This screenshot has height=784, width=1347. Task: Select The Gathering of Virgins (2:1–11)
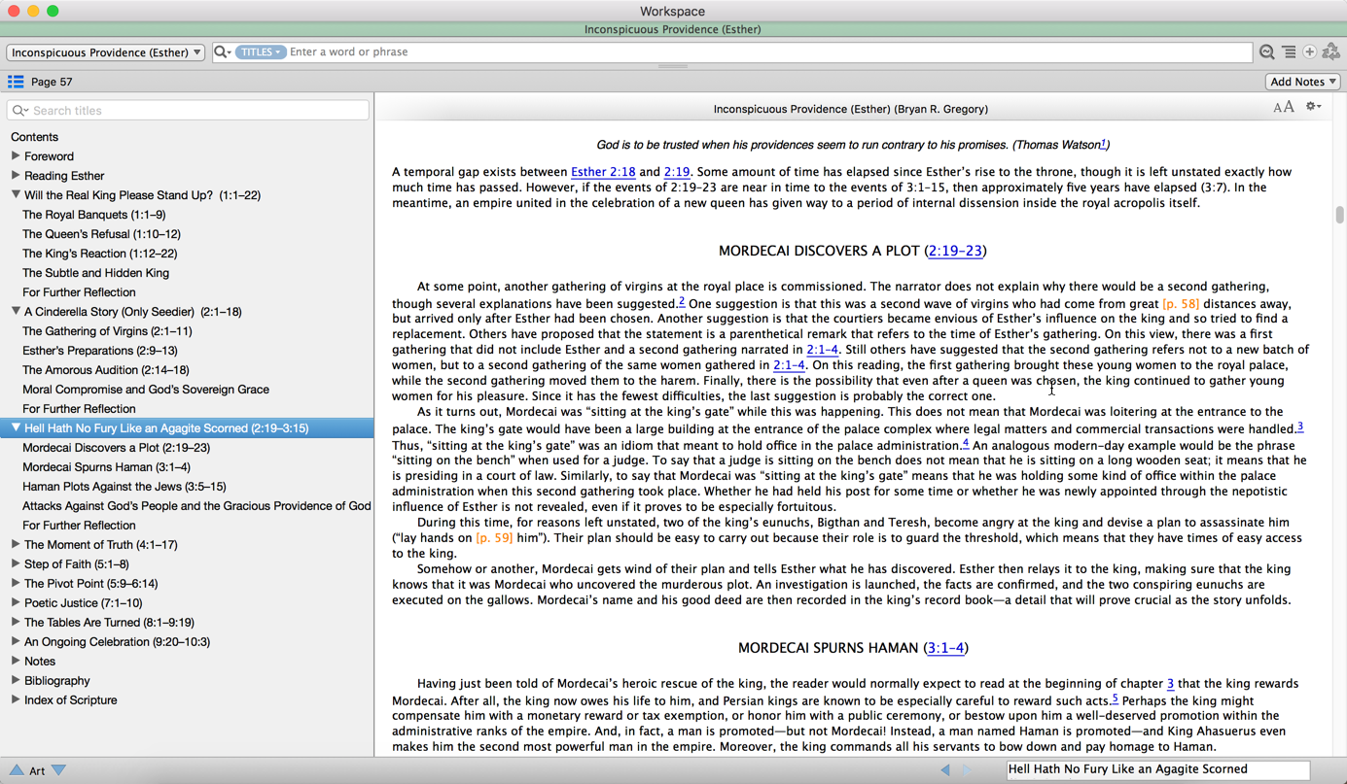(107, 331)
